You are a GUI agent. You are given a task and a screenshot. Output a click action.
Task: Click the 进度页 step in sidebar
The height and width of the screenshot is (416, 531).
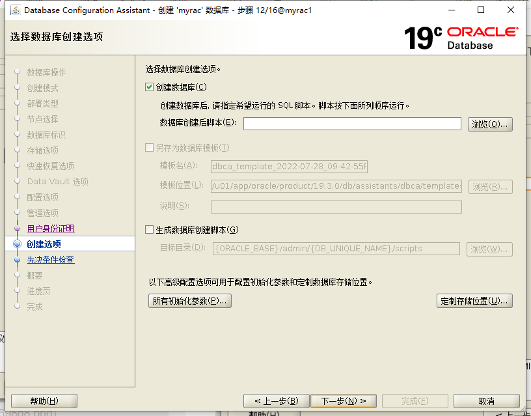pos(38,291)
